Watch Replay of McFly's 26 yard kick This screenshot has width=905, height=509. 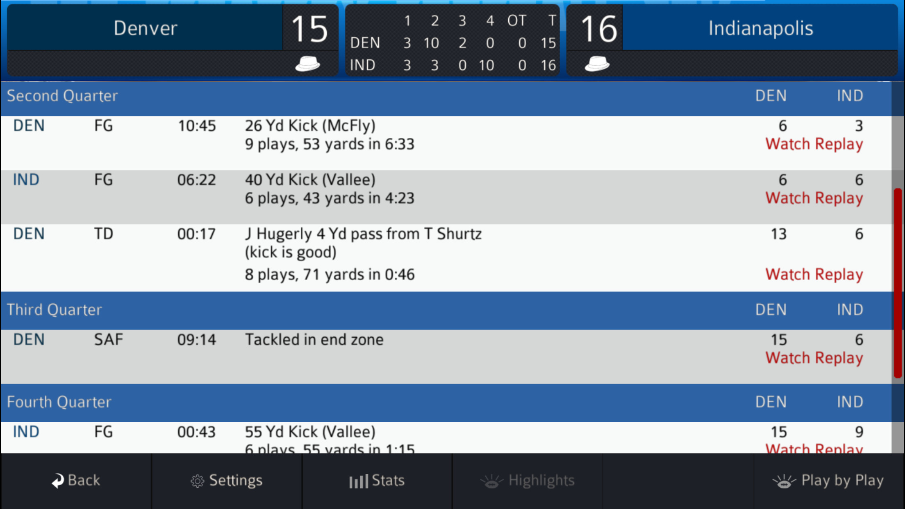click(814, 144)
